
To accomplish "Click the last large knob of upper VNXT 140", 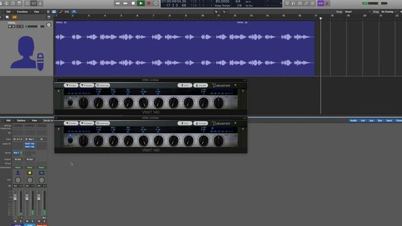I will [219, 102].
